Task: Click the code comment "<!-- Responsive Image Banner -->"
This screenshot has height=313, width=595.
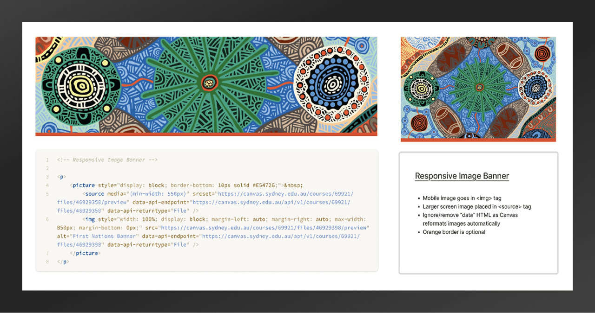Action: point(107,160)
